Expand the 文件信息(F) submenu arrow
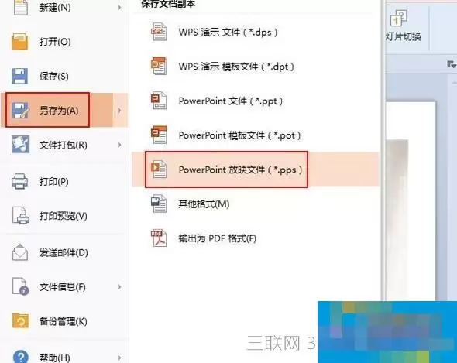 click(x=119, y=287)
